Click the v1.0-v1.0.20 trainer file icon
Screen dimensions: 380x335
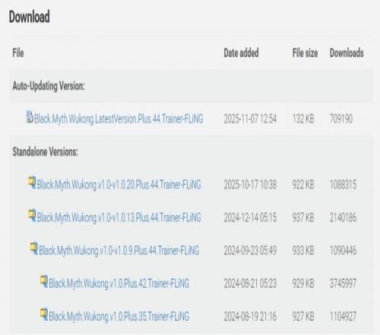pos(32,183)
